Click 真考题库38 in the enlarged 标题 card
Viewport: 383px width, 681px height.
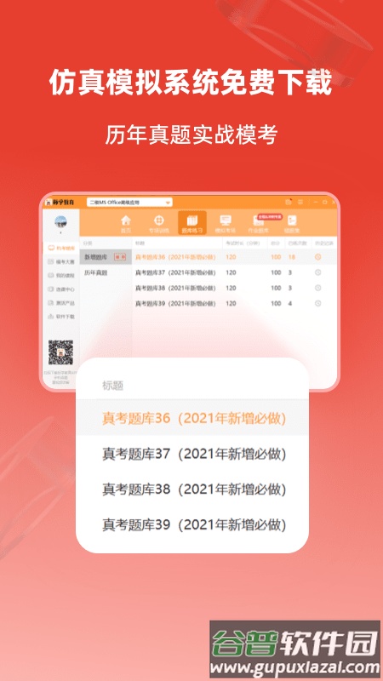tap(192, 490)
